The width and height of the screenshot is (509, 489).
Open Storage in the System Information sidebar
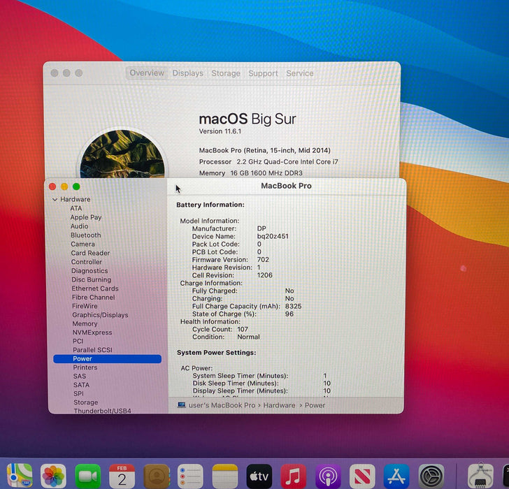86,402
